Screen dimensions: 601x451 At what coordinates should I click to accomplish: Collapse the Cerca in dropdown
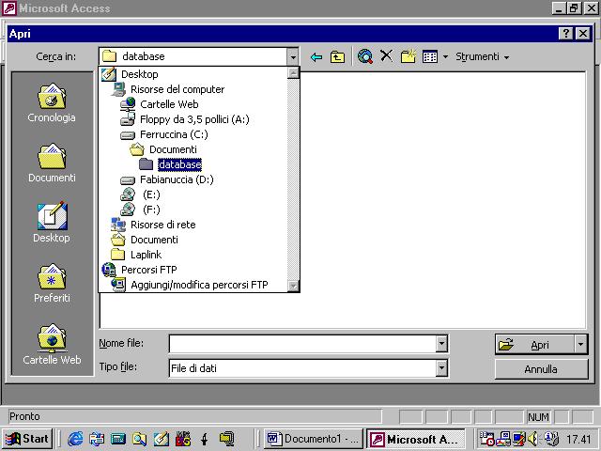[293, 57]
